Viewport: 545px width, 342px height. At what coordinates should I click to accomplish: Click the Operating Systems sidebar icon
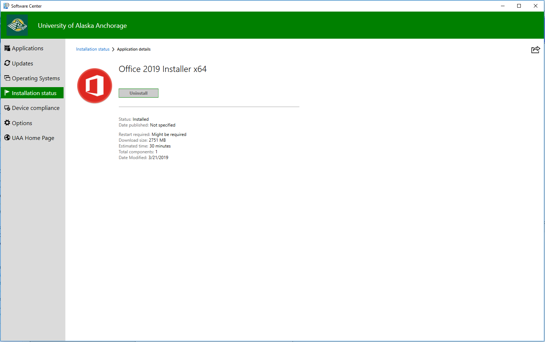coord(7,78)
